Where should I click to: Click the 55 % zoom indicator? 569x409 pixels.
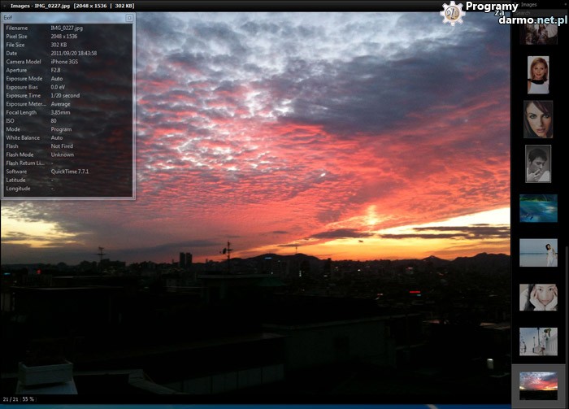point(28,399)
